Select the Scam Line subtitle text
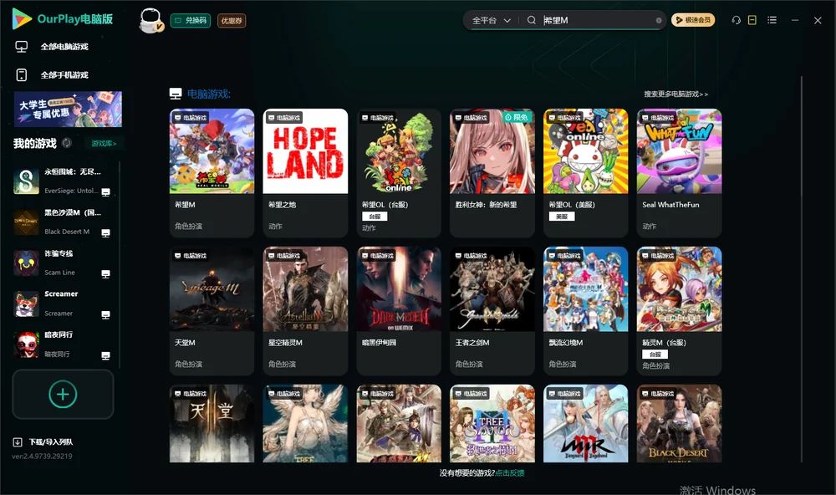 59,273
